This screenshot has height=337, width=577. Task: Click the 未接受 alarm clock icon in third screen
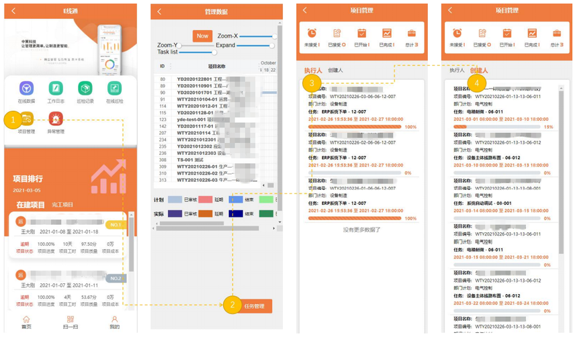tap(312, 34)
